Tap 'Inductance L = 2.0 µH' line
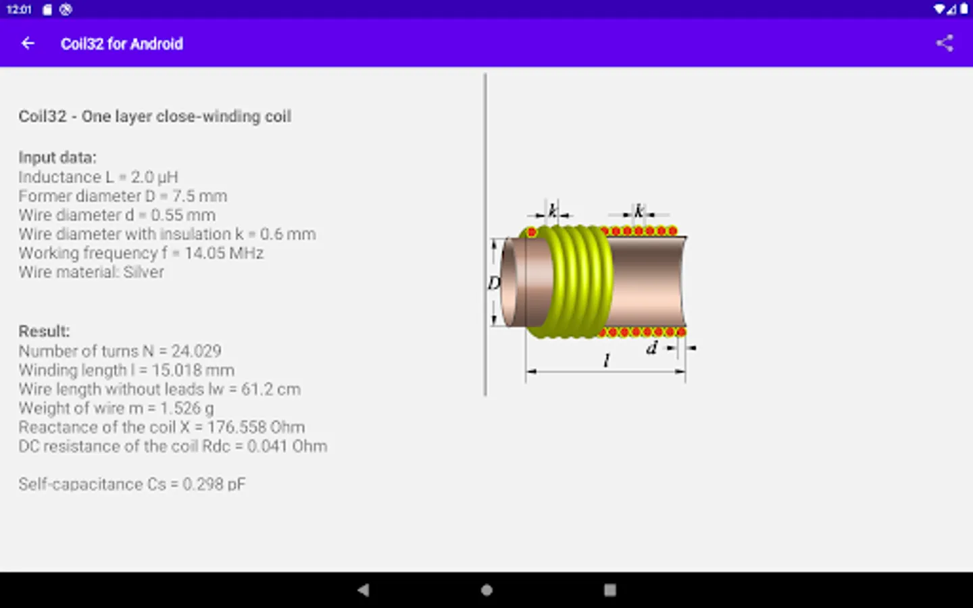 coord(98,177)
